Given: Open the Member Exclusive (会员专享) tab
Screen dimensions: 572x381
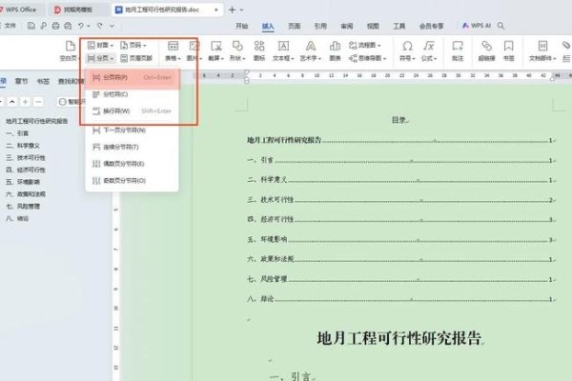Looking at the screenshot, I should [431, 26].
